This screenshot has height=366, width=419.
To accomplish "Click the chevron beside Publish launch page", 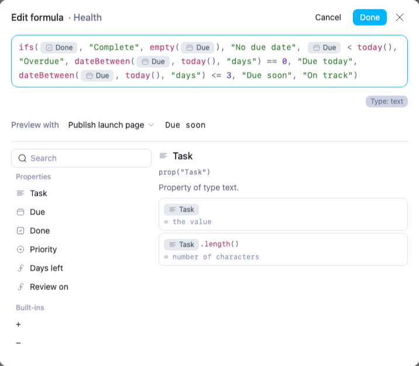I will [x=151, y=125].
